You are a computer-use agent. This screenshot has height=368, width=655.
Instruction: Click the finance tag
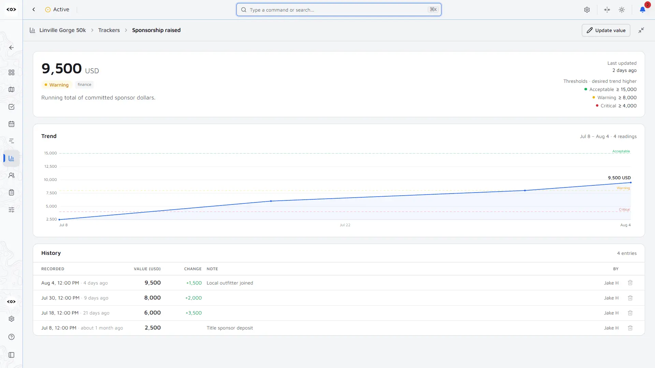[84, 85]
